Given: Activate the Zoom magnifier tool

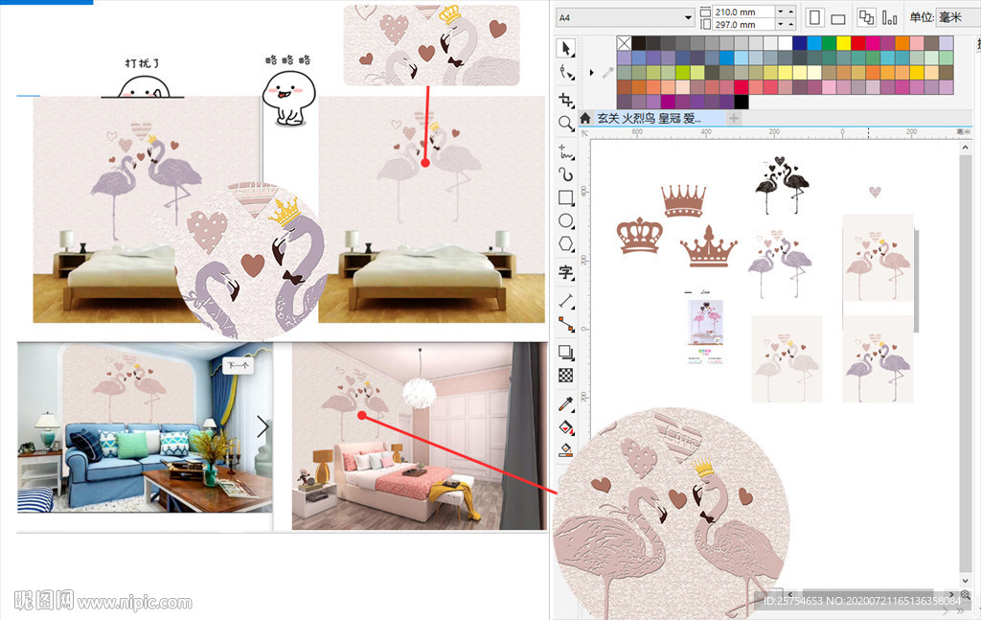Looking at the screenshot, I should click(x=566, y=123).
